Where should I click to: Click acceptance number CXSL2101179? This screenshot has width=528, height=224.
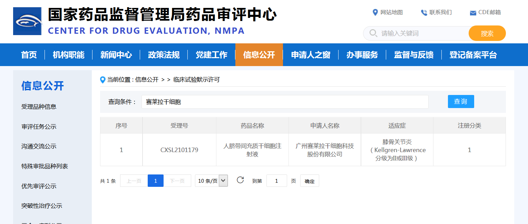point(179,150)
